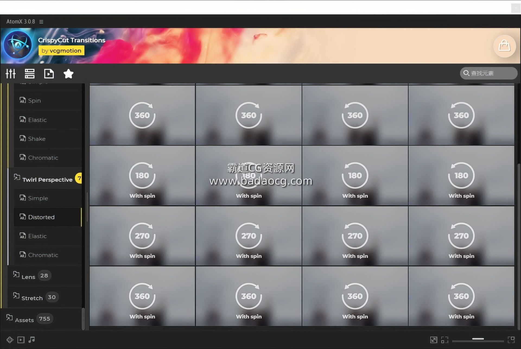This screenshot has height=349, width=521.
Task: Close the window with the top-right X
Action: tap(516, 8)
